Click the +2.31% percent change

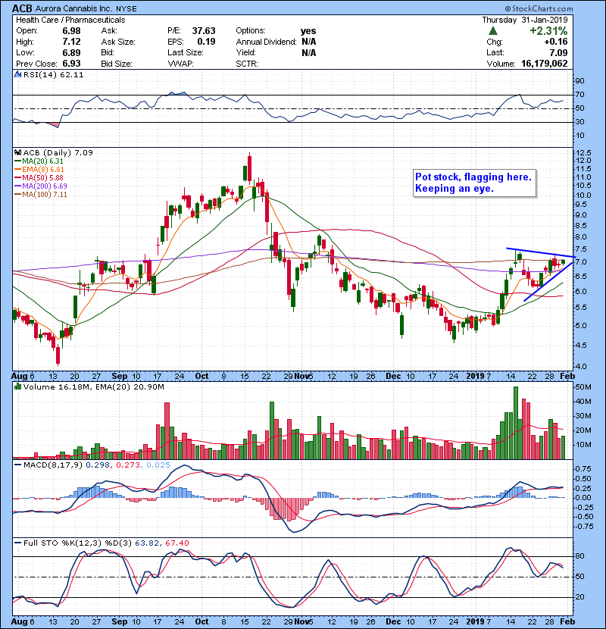548,31
